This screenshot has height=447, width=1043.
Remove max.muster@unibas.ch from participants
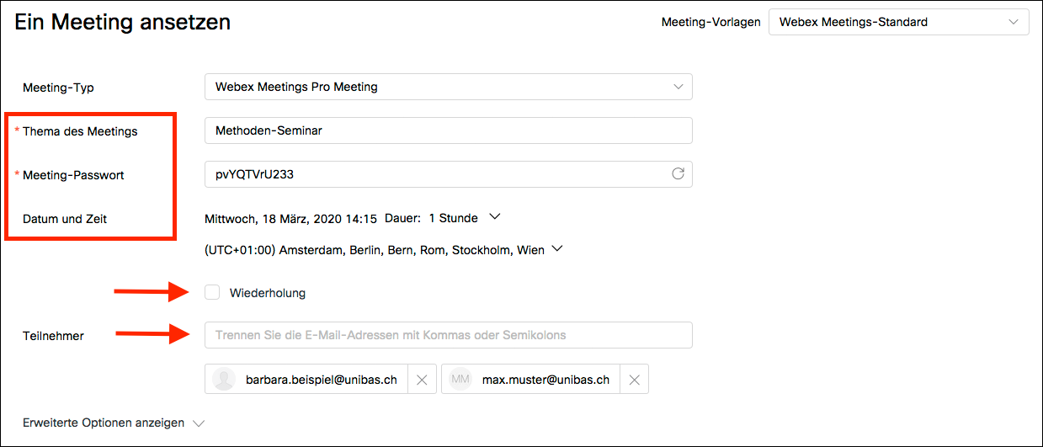click(x=634, y=380)
